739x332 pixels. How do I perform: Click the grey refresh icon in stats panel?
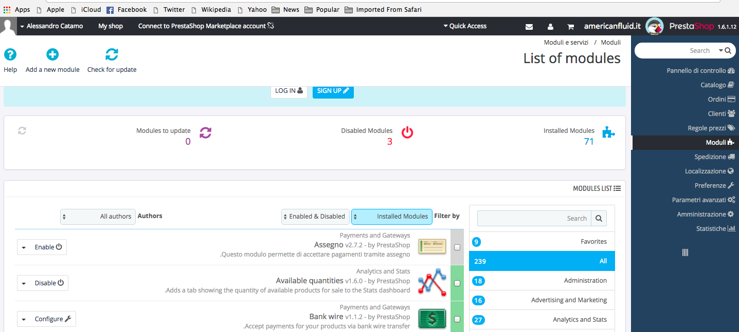click(22, 131)
